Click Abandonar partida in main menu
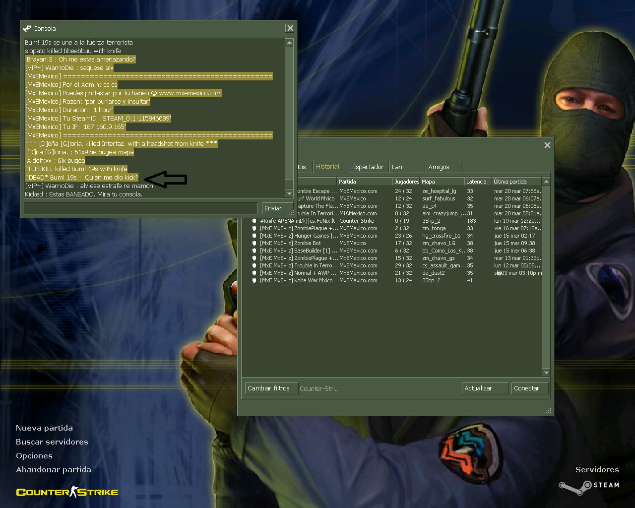The height and width of the screenshot is (508, 635). coord(53,469)
